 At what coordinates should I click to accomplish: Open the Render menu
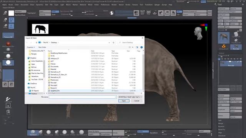114,5
